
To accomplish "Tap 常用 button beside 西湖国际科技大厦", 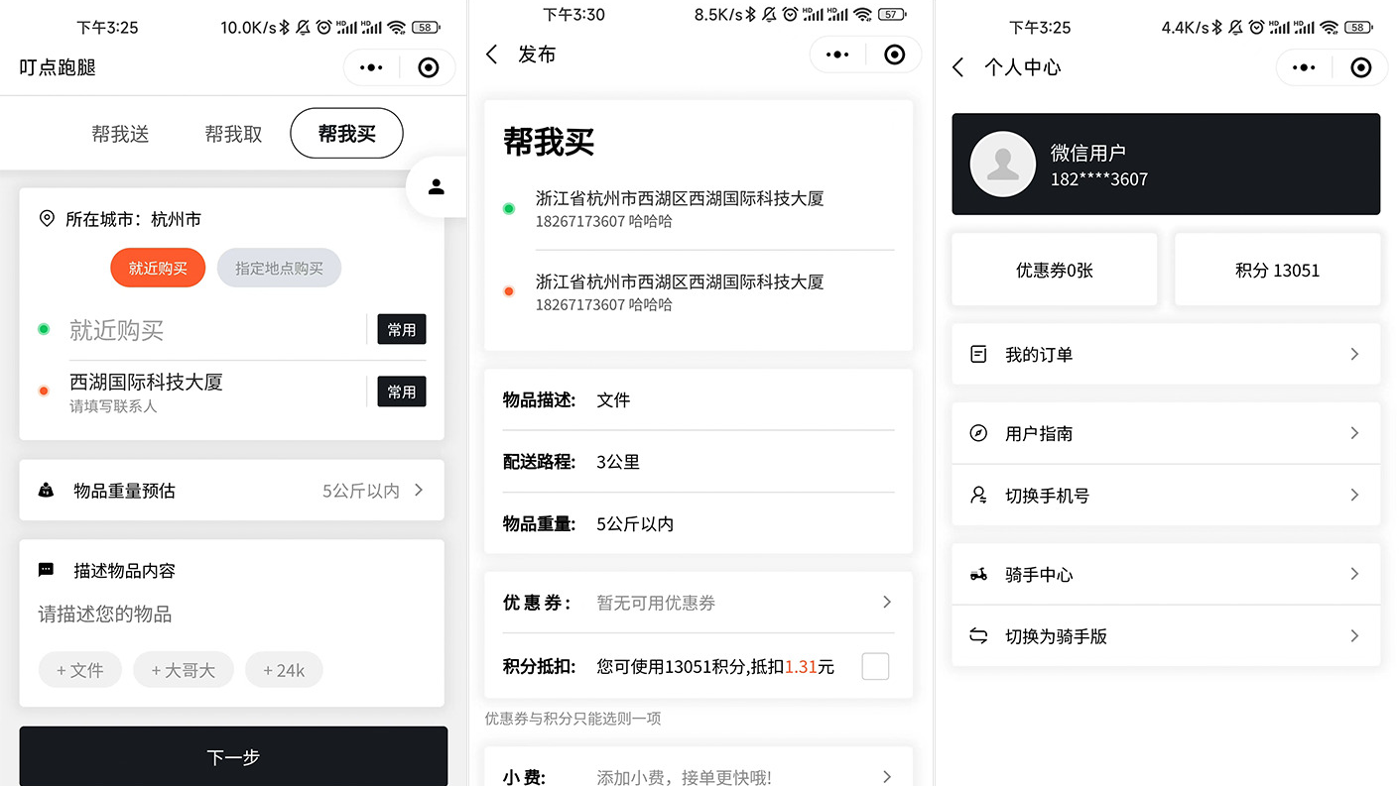I will point(402,392).
